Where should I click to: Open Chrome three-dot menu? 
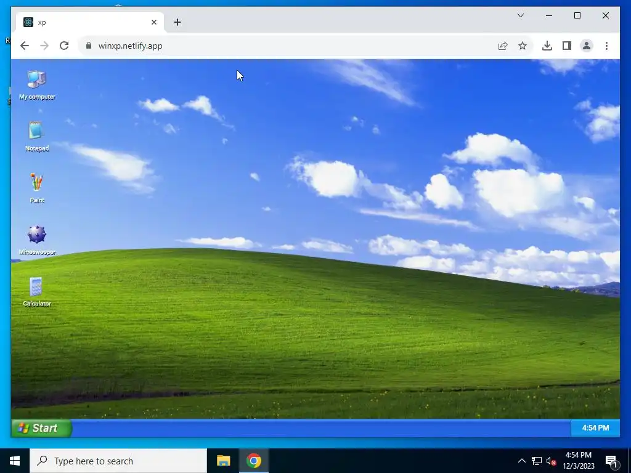tap(606, 46)
